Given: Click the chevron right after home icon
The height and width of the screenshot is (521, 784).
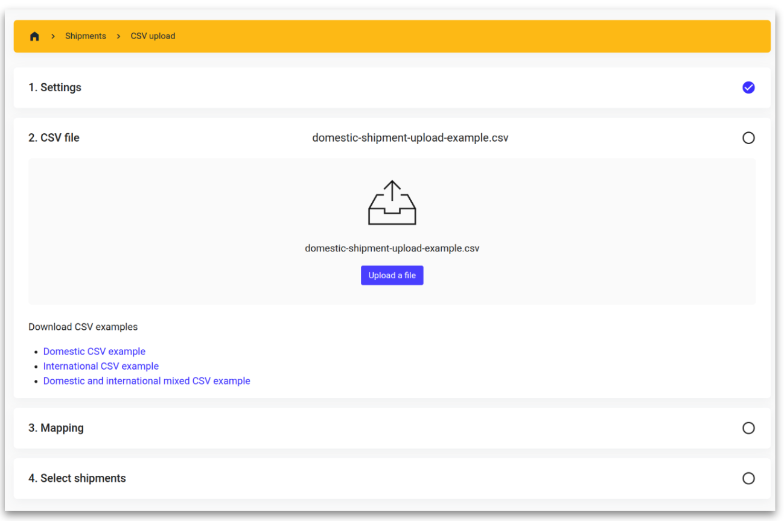Looking at the screenshot, I should click(53, 36).
